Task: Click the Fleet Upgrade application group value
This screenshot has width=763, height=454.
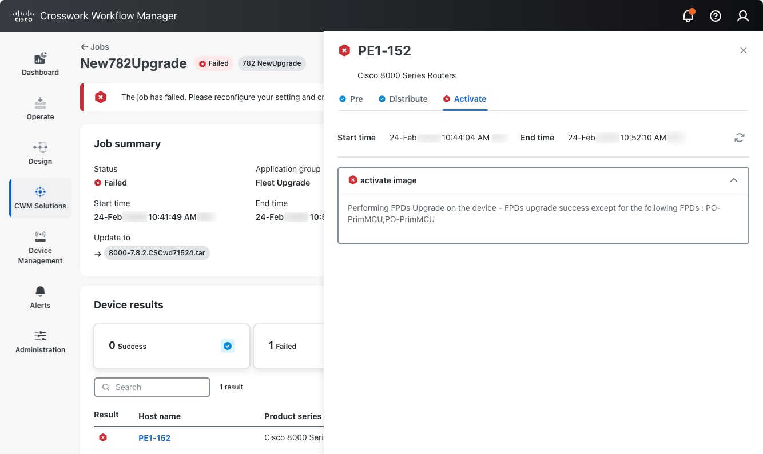Action: coord(283,183)
